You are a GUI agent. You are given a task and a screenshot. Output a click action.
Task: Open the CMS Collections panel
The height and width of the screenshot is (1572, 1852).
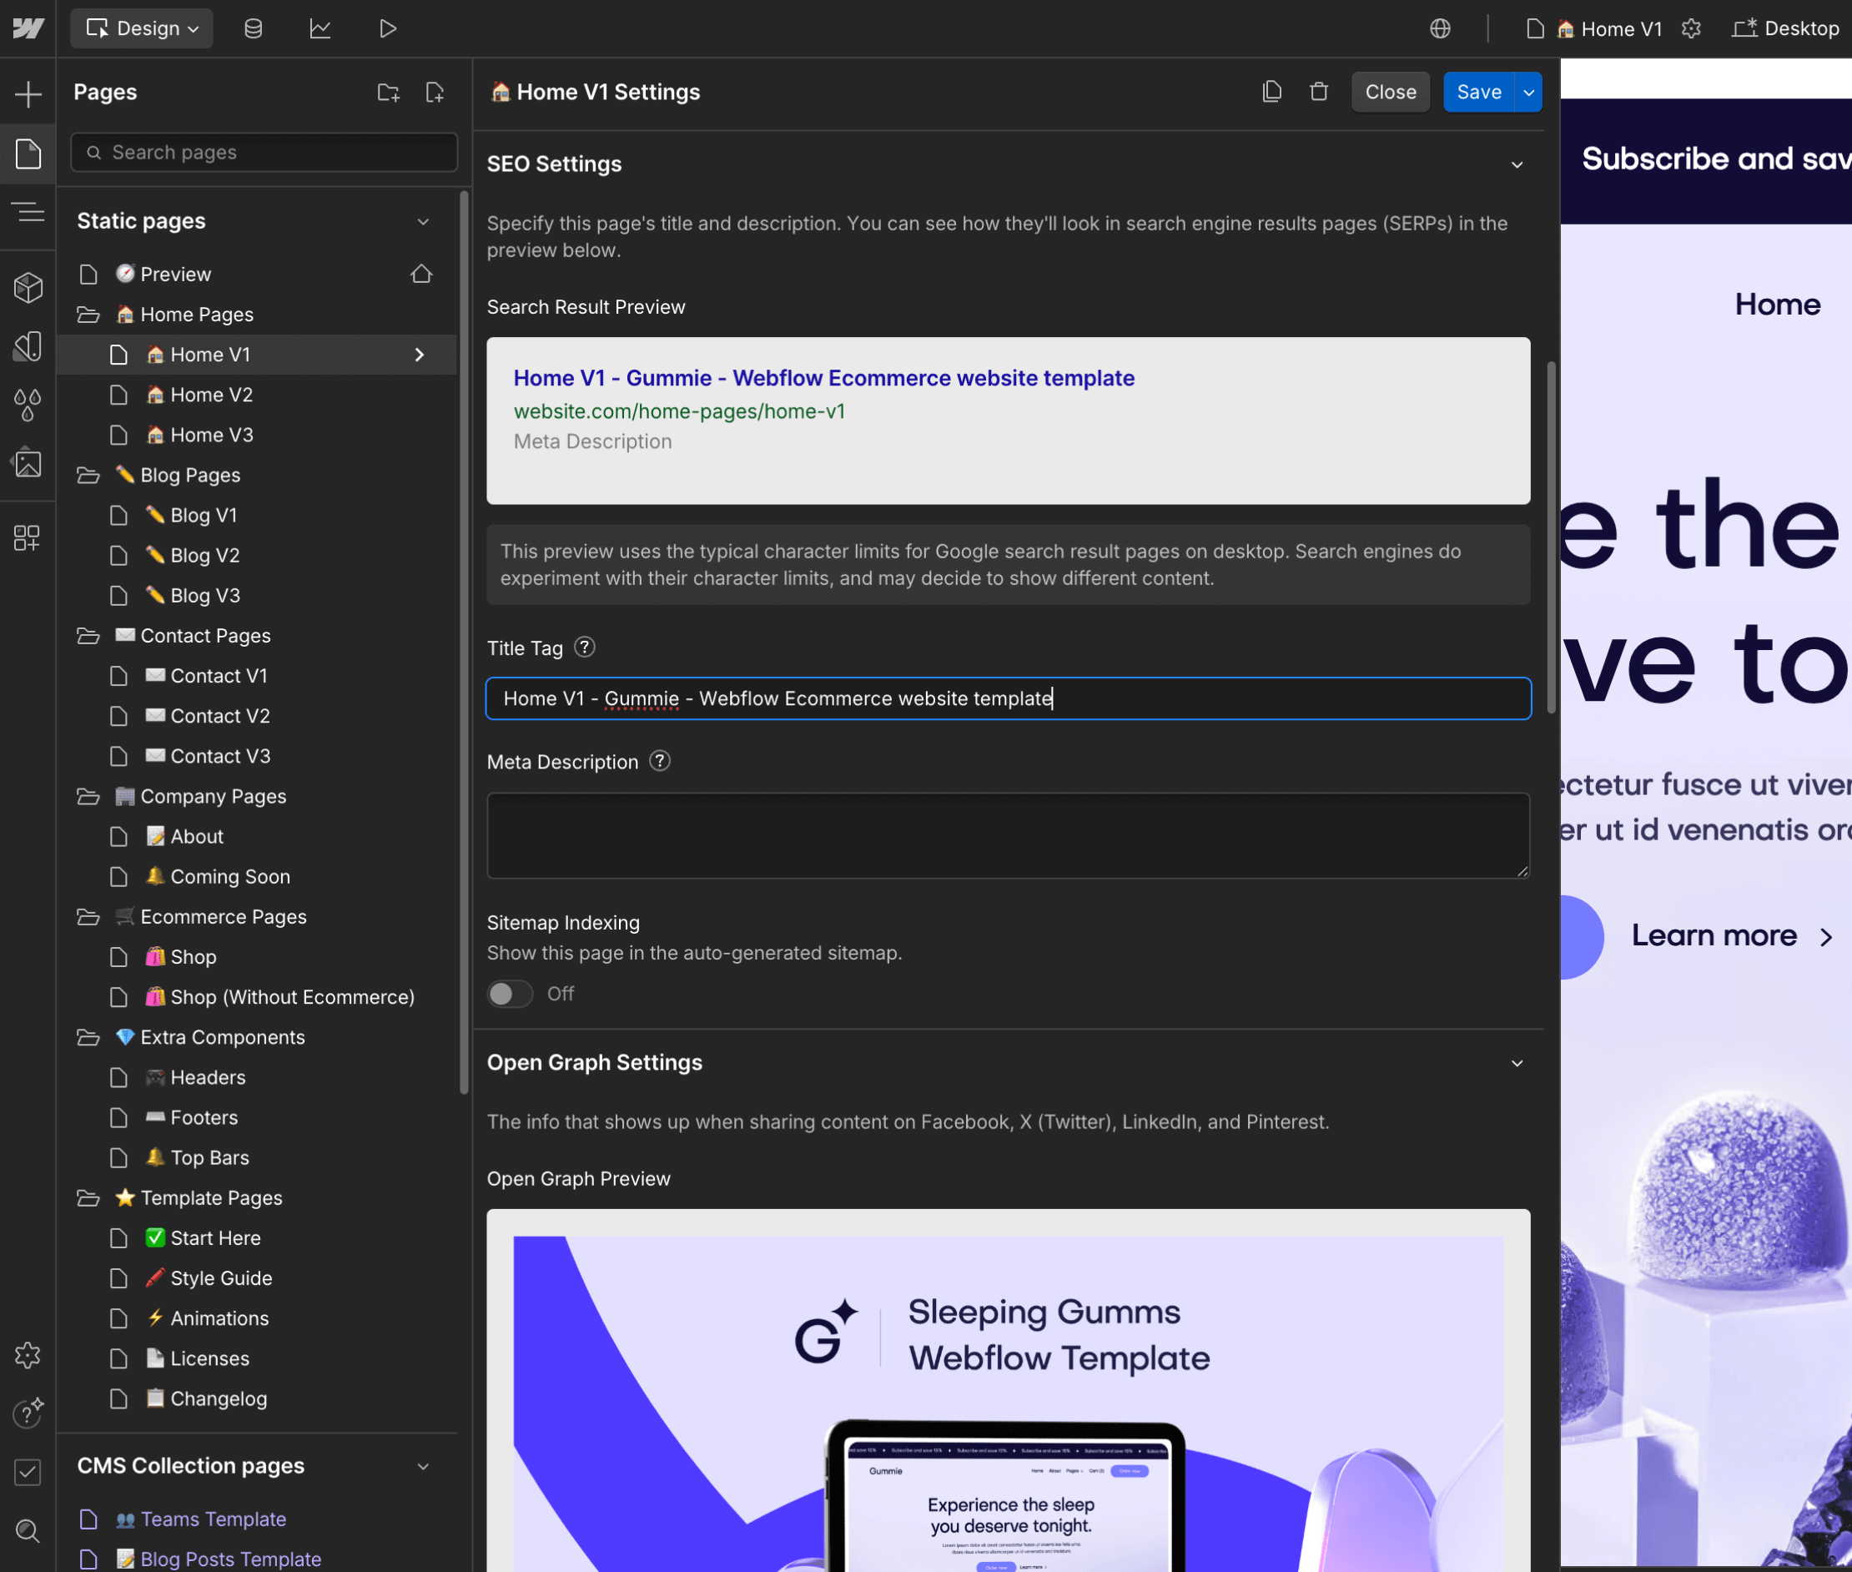(253, 28)
